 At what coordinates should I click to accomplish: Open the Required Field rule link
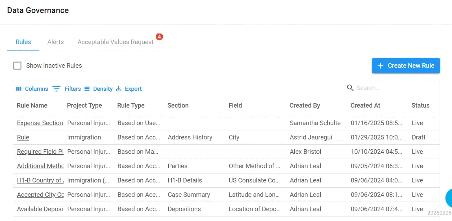[x=40, y=152]
